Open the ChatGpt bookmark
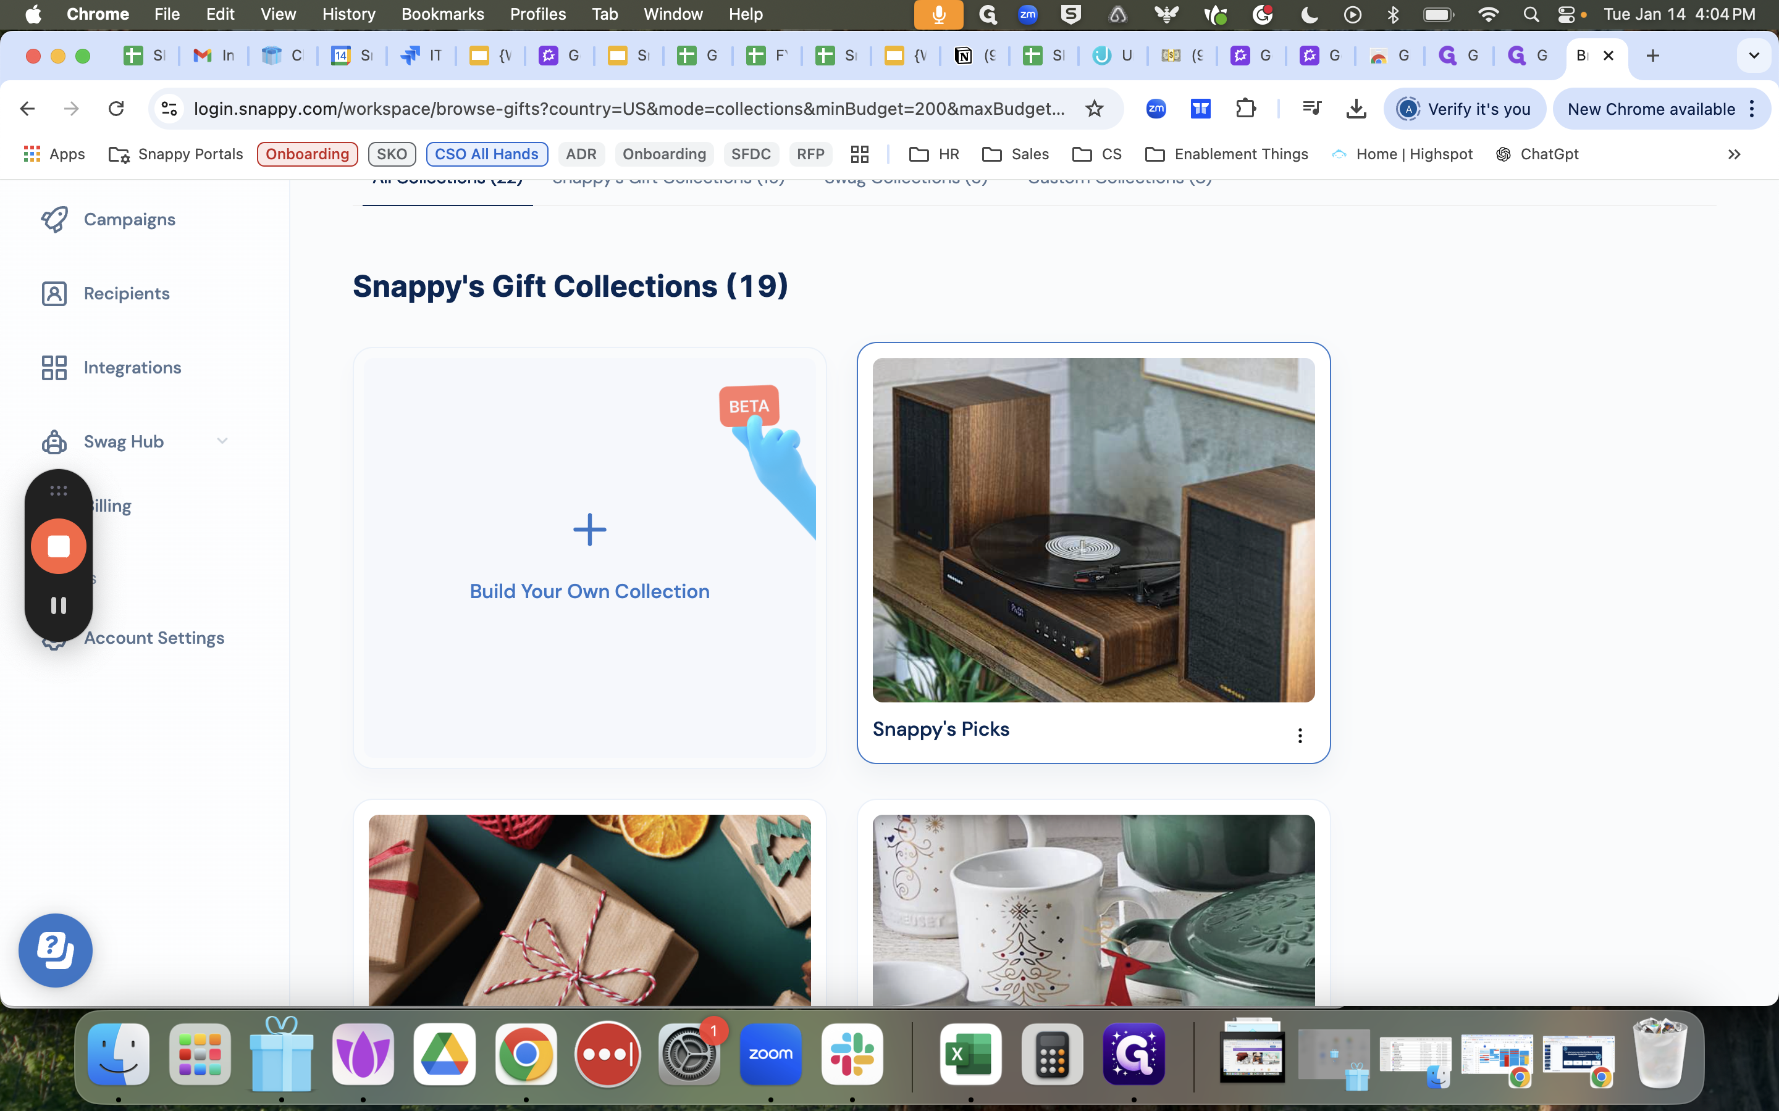This screenshot has height=1111, width=1779. point(1537,154)
